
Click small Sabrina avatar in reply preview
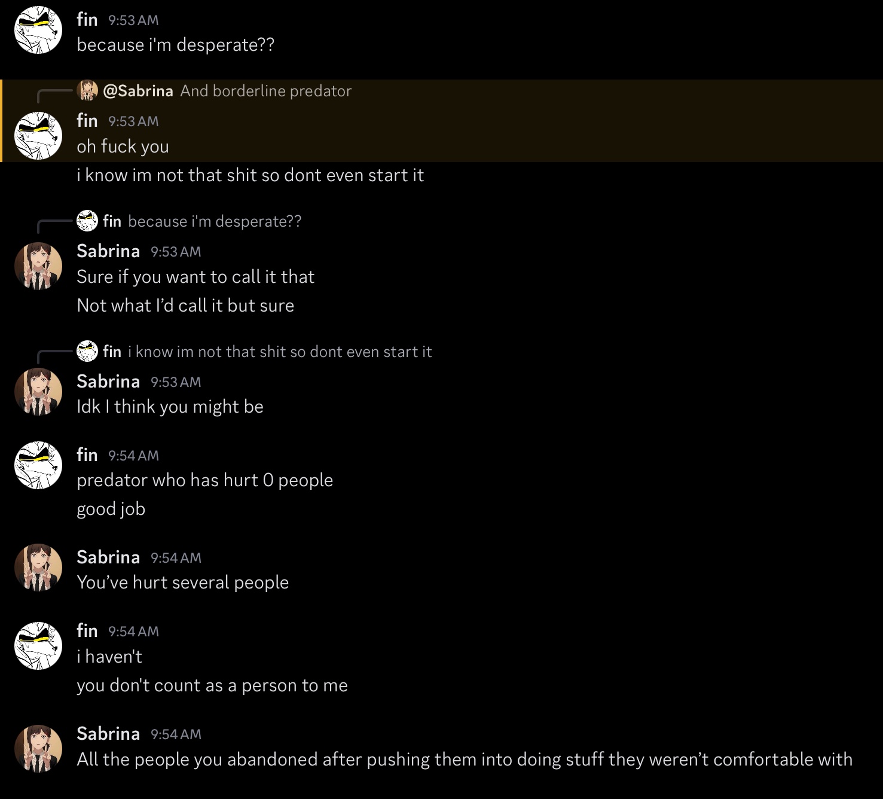pos(87,90)
